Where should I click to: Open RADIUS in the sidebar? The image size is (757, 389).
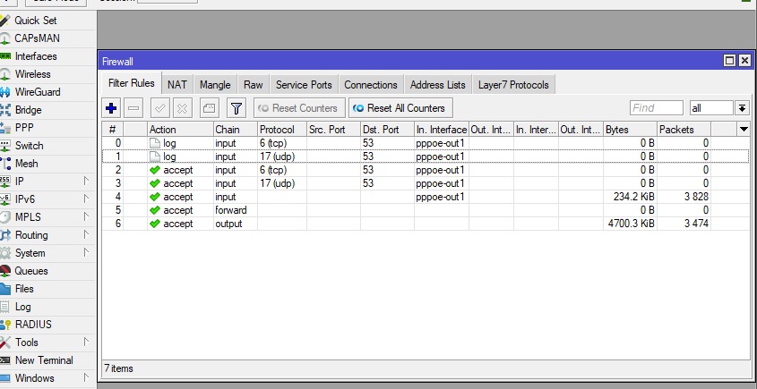[x=33, y=324]
